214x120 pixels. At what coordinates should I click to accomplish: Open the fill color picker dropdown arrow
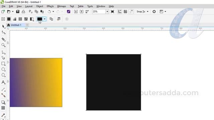44,19
